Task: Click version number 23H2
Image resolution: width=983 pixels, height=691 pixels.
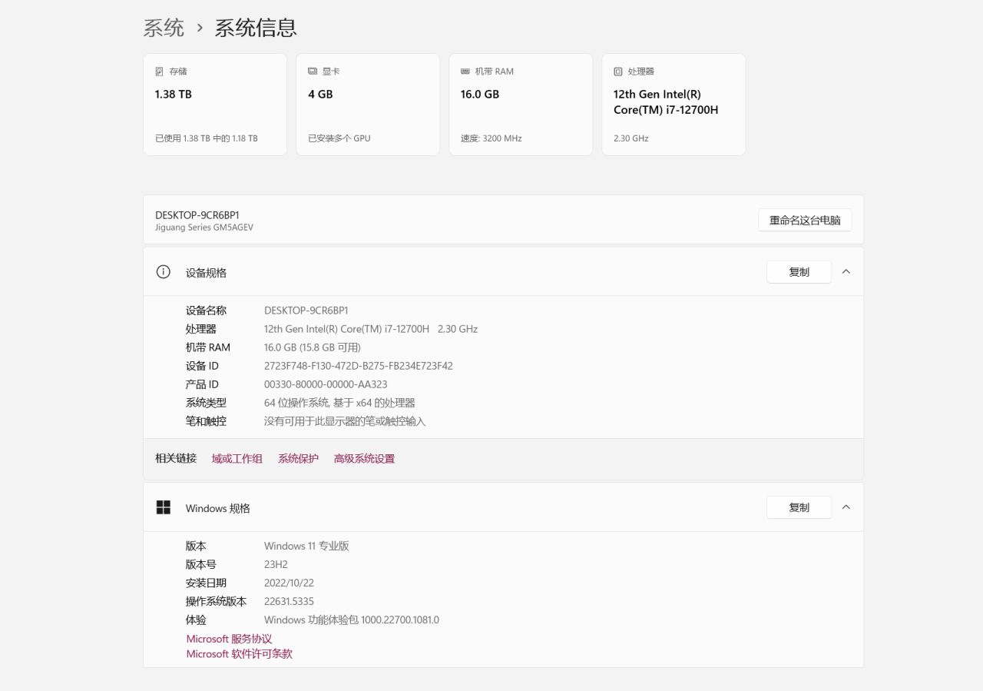Action: 276,564
